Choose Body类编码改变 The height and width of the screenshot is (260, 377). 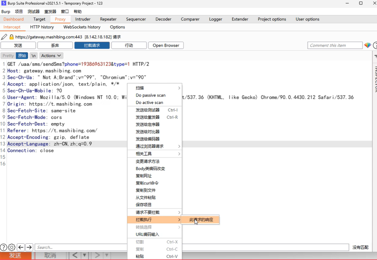tap(155, 169)
